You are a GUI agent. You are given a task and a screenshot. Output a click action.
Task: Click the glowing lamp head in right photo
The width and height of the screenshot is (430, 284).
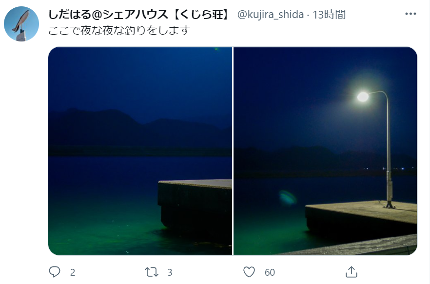pos(363,97)
